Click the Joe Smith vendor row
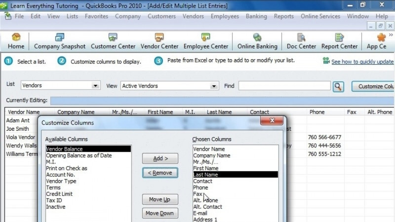The height and width of the screenshot is (222, 395). click(17, 129)
